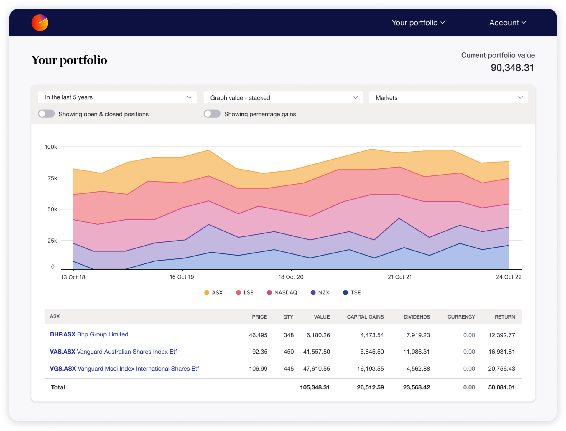Click BHP price 46.495
Image resolution: width=566 pixels, height=431 pixels.
pyautogui.click(x=258, y=335)
